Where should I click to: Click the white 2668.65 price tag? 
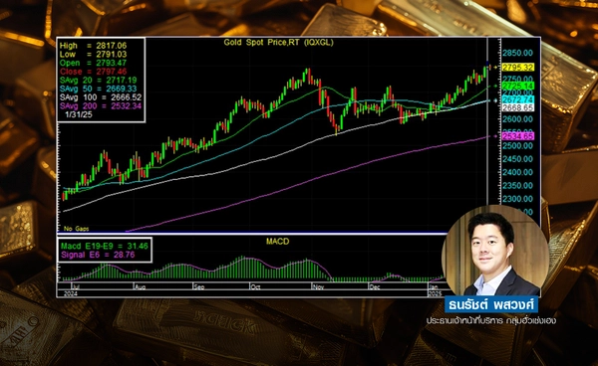coord(518,108)
